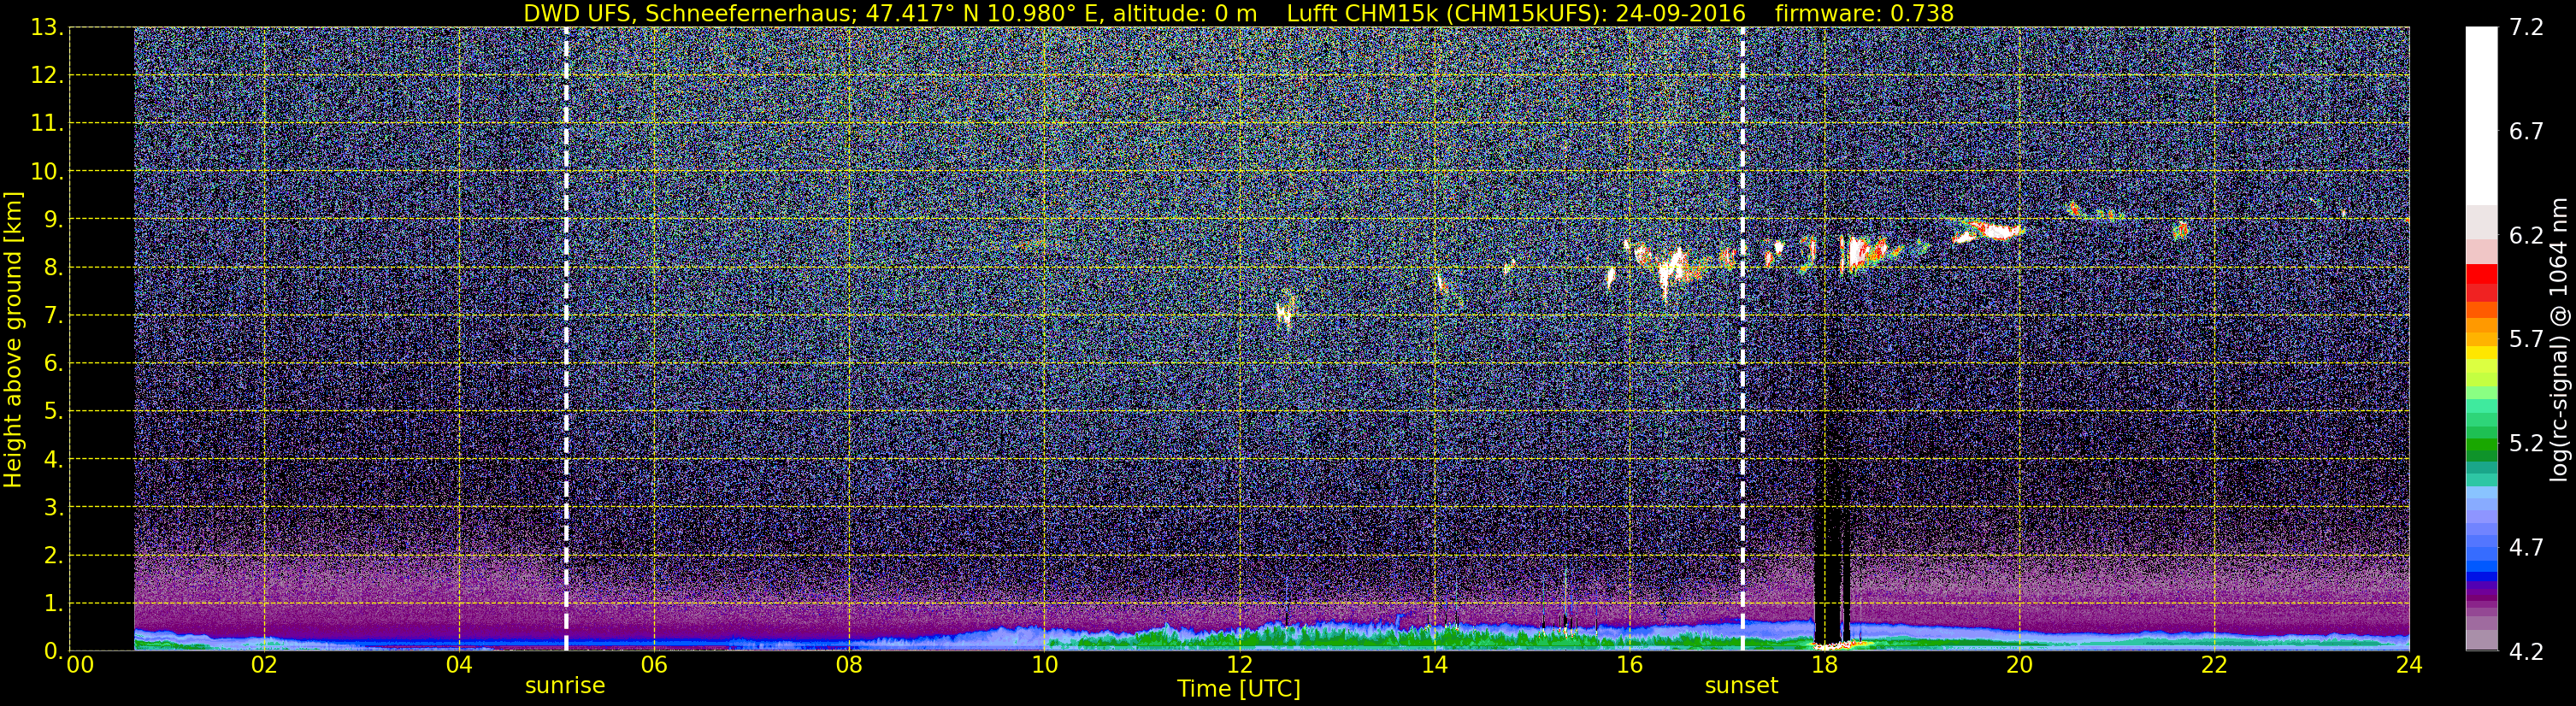Image resolution: width=2576 pixels, height=706 pixels.
Task: Click the height axis tick '1.'
Action: pyautogui.click(x=52, y=604)
